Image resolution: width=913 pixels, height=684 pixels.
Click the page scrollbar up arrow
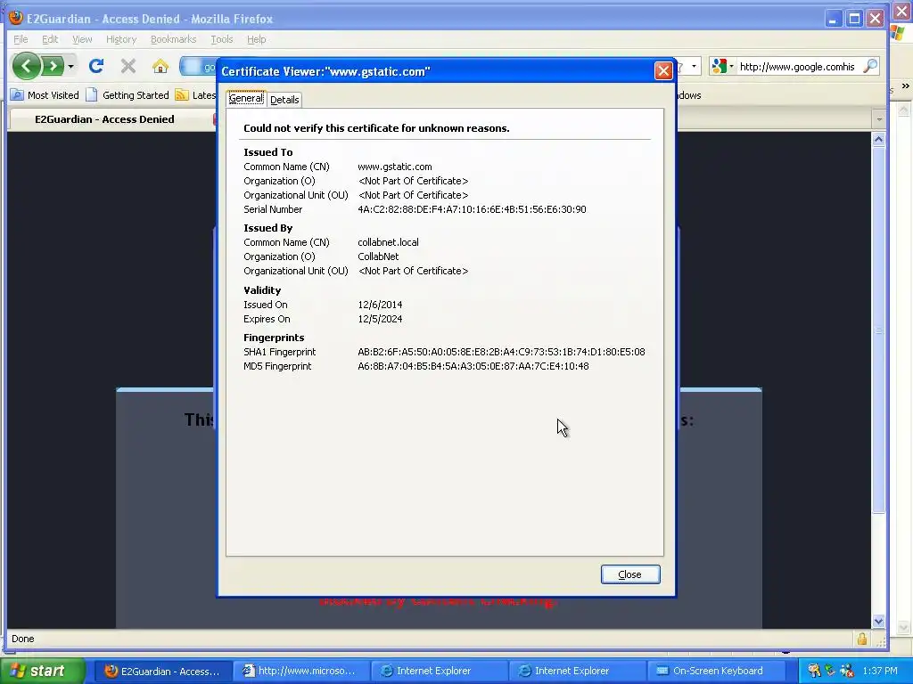click(x=878, y=139)
